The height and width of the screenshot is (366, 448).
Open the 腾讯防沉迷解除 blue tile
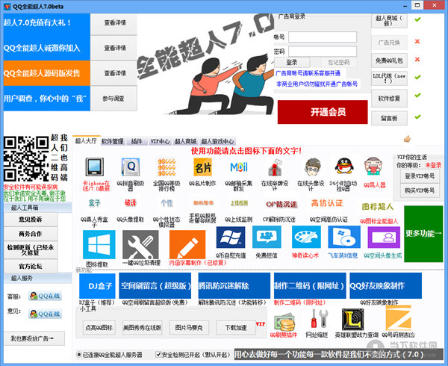tap(234, 286)
